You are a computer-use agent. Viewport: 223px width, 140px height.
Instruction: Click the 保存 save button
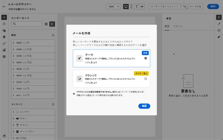[213, 7]
